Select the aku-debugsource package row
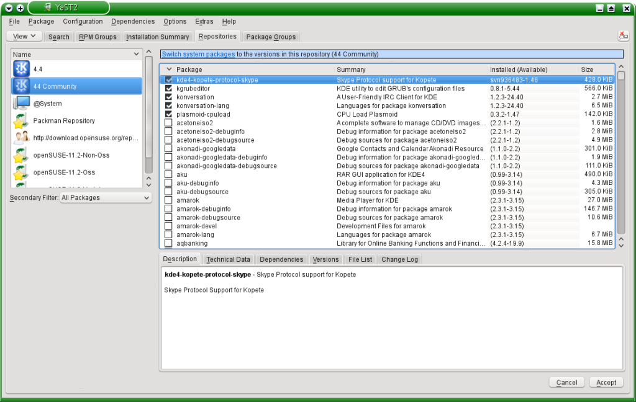This screenshot has height=402, width=636. 388,192
